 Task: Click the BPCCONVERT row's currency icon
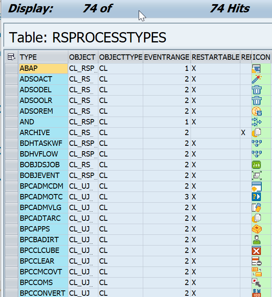pos(256,293)
